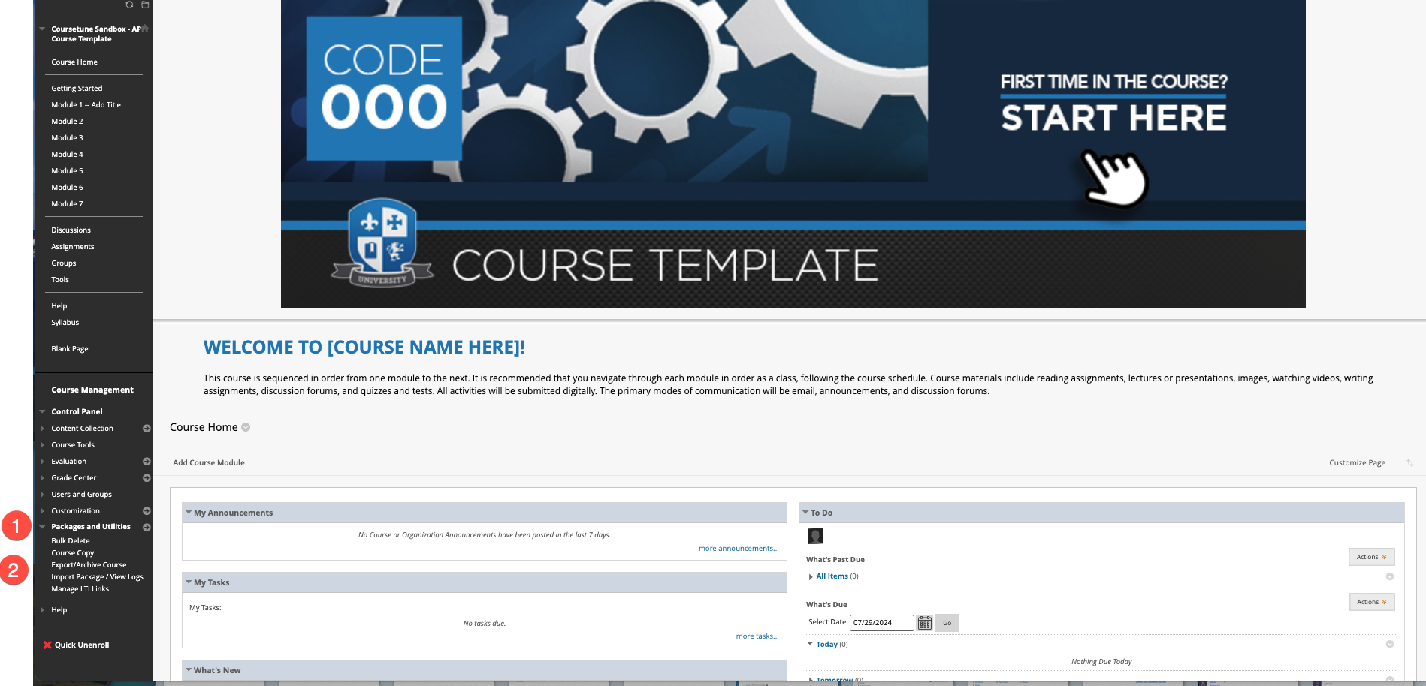Collapse the My Announcements module
This screenshot has height=686, width=1426.
(x=189, y=513)
